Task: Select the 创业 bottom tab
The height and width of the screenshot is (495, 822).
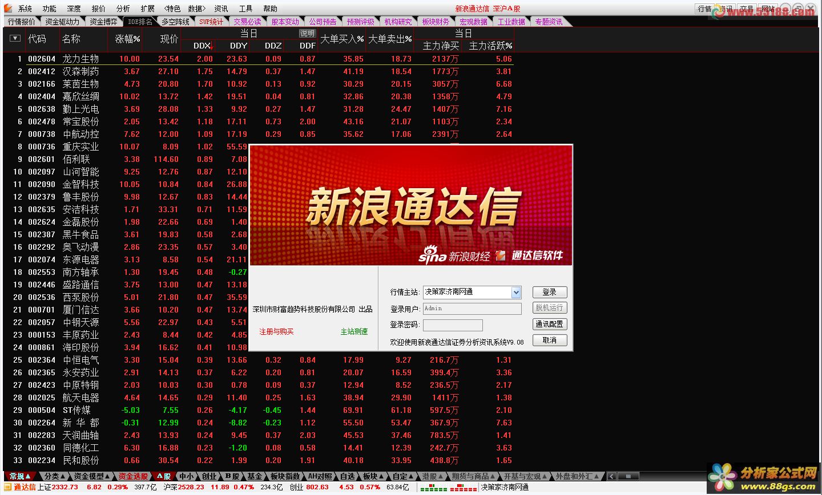Action: [209, 476]
